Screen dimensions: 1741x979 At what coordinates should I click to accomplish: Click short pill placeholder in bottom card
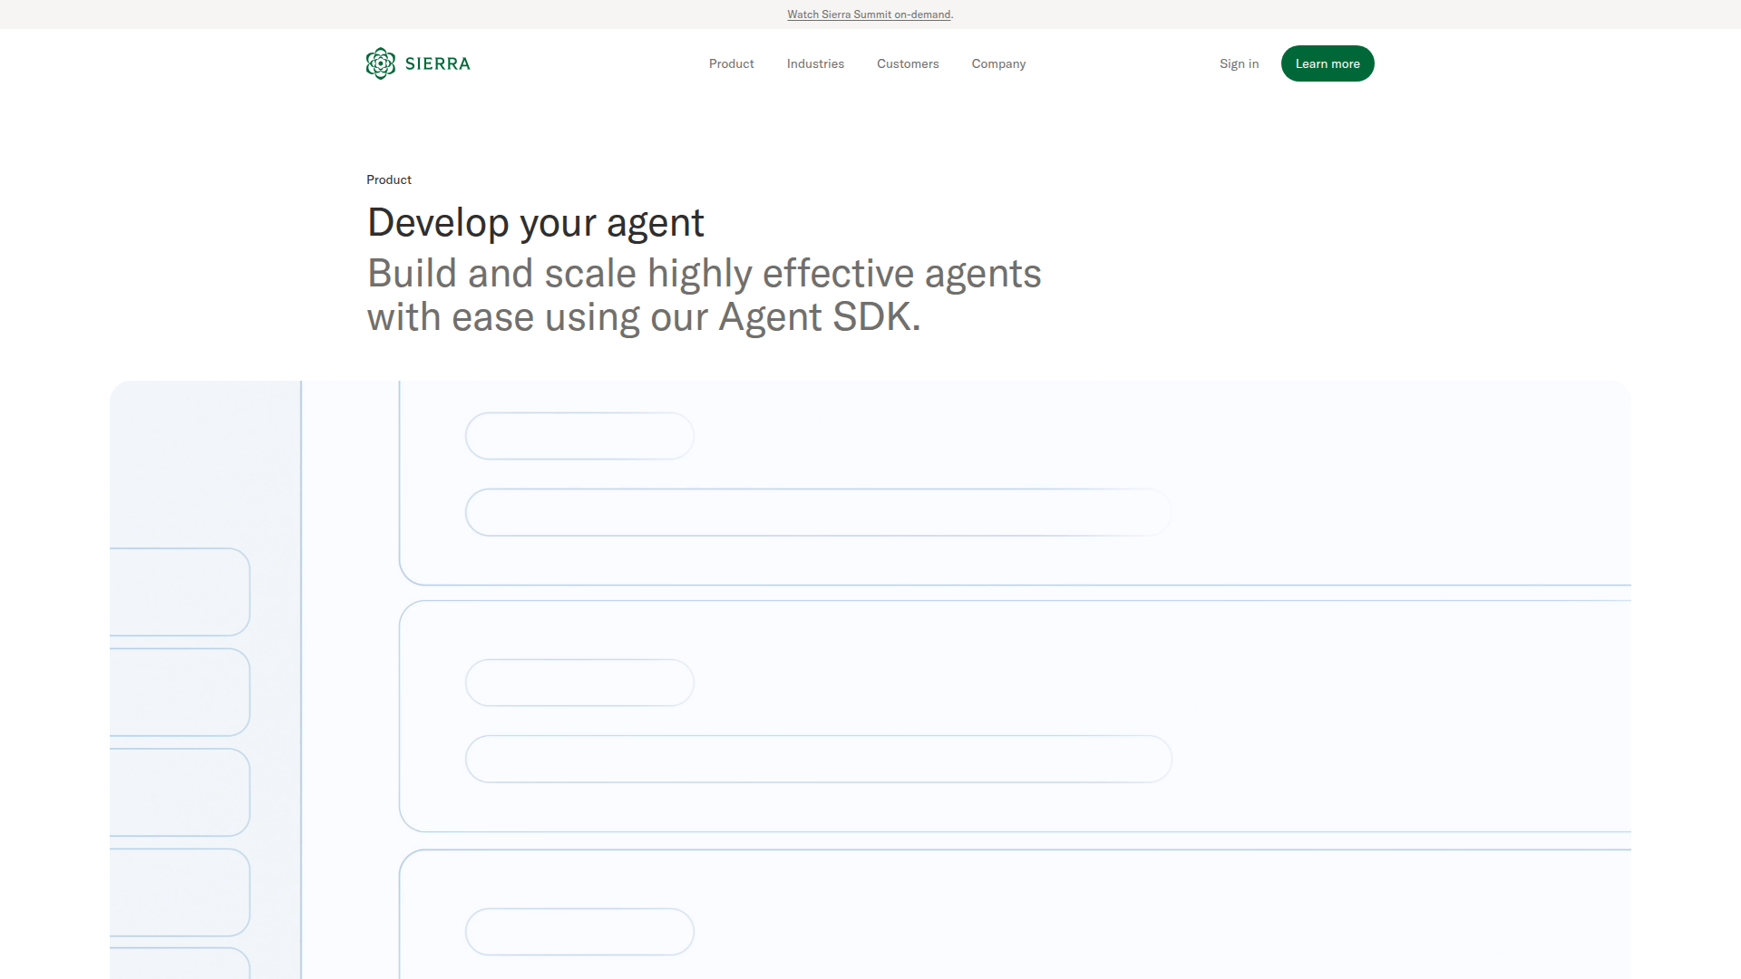tap(579, 932)
